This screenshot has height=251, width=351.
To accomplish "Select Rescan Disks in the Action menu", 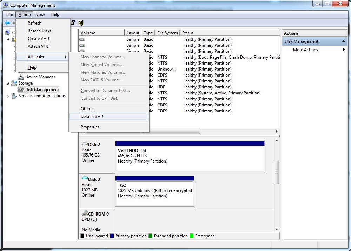I will pos(39,31).
